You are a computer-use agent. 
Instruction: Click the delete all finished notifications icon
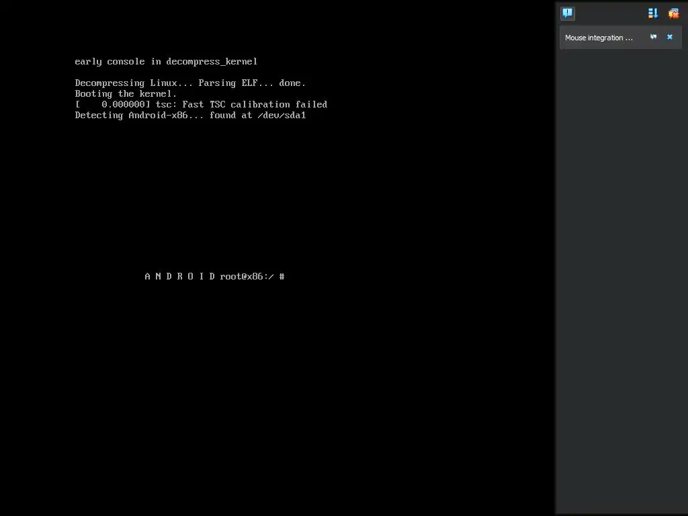(673, 13)
